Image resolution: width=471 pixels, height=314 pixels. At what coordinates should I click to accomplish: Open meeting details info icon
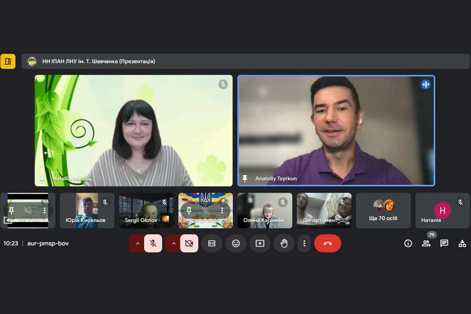408,243
